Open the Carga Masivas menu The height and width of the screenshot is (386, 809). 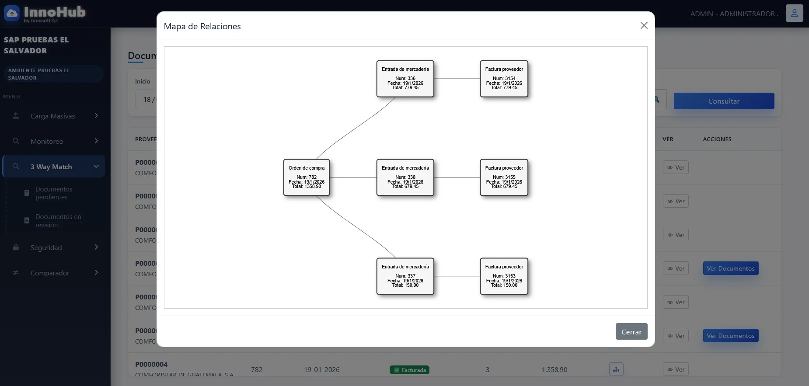pyautogui.click(x=53, y=116)
